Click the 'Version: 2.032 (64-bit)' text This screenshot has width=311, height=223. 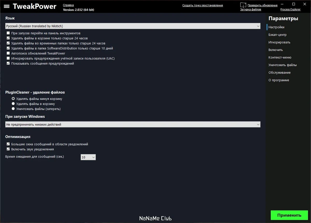tap(79, 10)
